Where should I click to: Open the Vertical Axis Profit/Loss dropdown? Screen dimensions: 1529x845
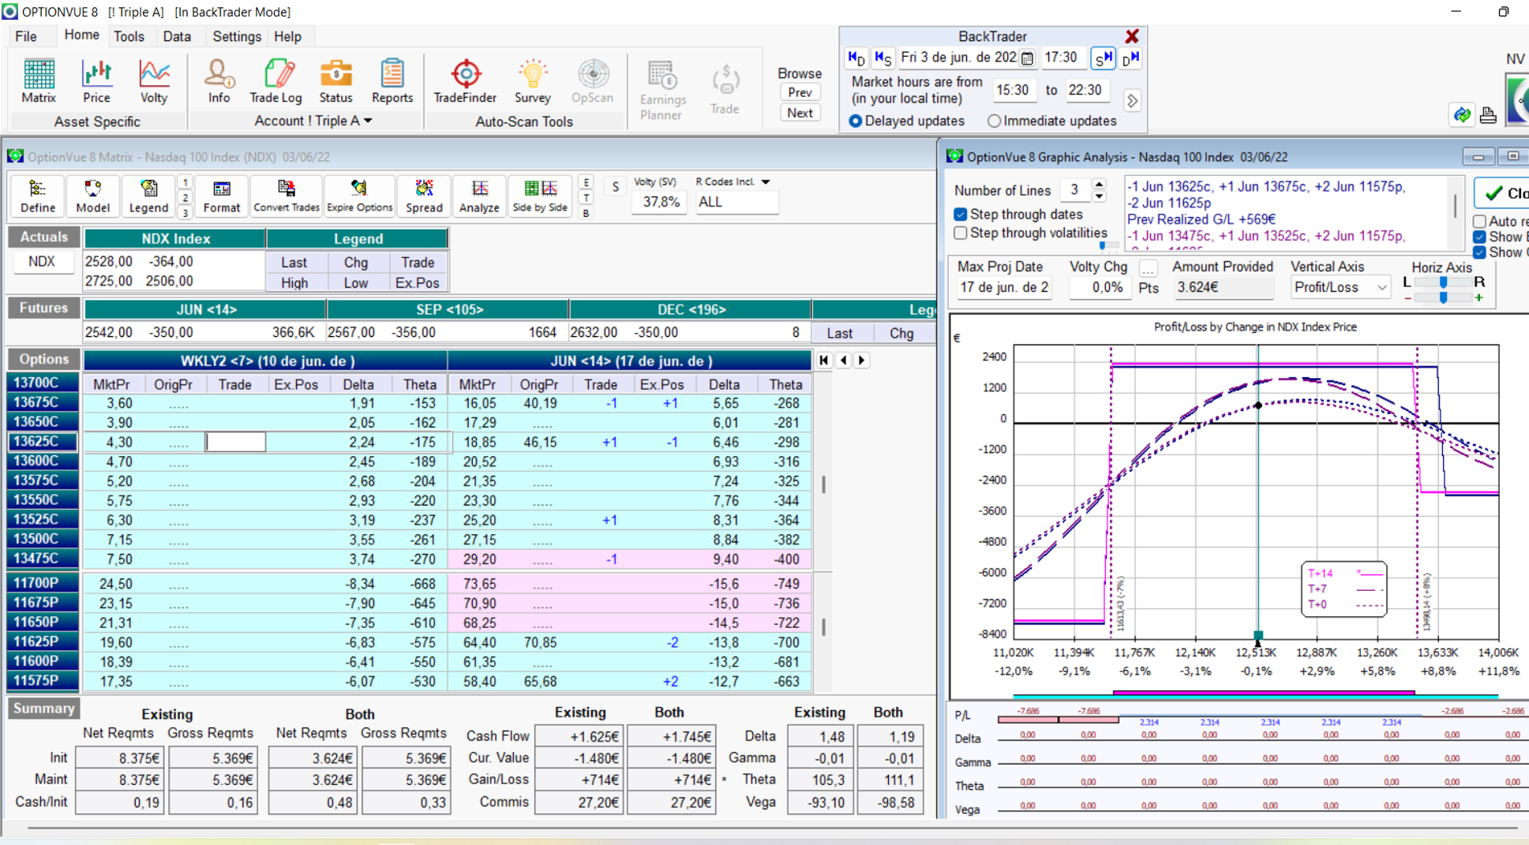point(1381,287)
